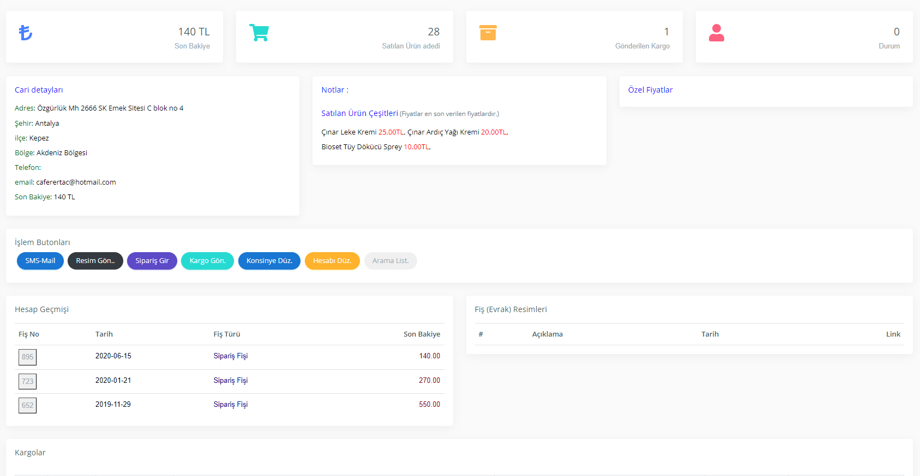Image resolution: width=920 pixels, height=476 pixels.
Task: Open Sipariş Fişi dated 2019-11-29
Action: [230, 405]
